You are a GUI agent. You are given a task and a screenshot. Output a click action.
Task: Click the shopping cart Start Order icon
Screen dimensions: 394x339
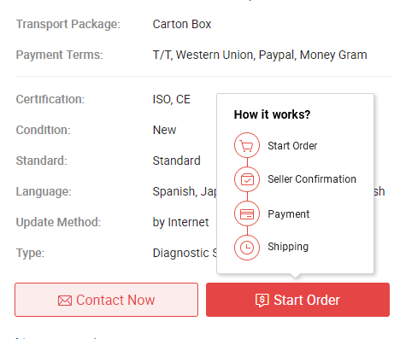[247, 145]
